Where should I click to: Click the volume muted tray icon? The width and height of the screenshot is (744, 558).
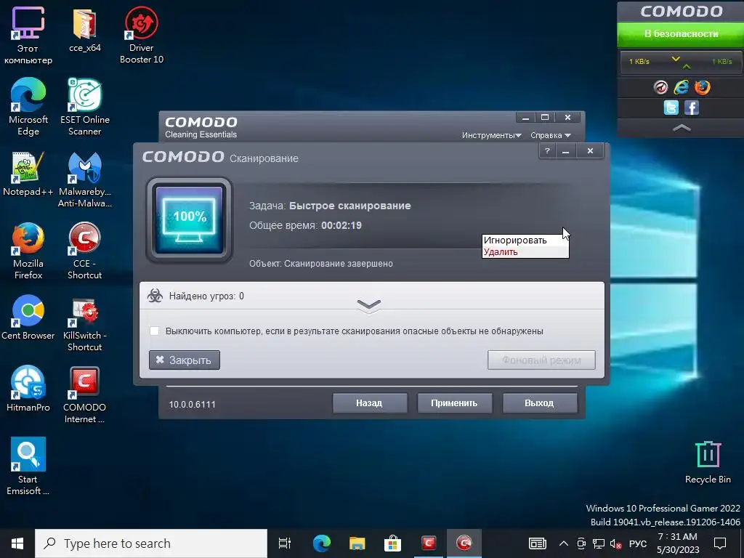coord(615,543)
